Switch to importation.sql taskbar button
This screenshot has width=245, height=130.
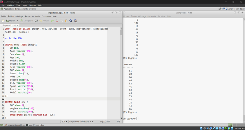(14, 125)
